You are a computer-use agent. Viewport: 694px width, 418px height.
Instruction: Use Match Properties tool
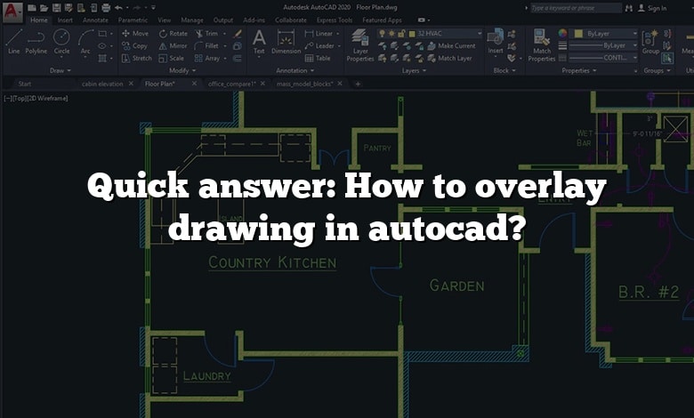point(541,45)
